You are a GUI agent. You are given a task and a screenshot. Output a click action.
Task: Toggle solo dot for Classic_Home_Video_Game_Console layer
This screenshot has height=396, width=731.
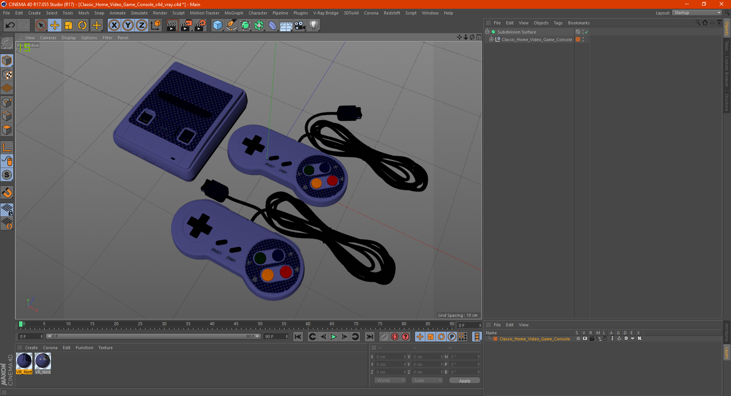[578, 339]
